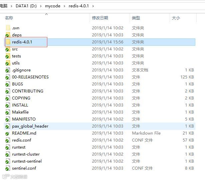Select the README.md file name
Screen dimensions: 205x181
click(24, 133)
